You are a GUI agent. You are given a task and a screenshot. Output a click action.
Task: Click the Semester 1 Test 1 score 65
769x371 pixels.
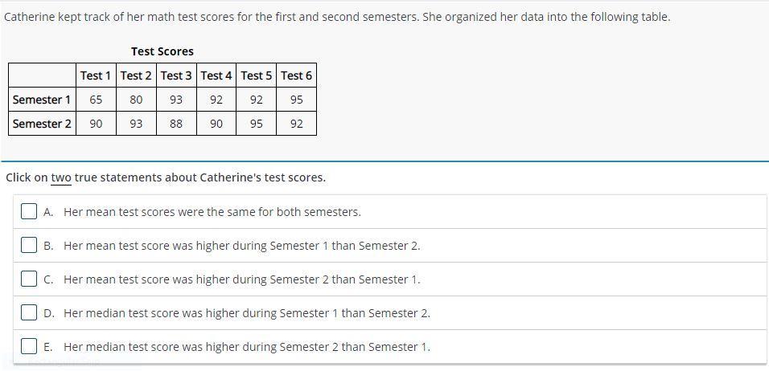(x=96, y=100)
